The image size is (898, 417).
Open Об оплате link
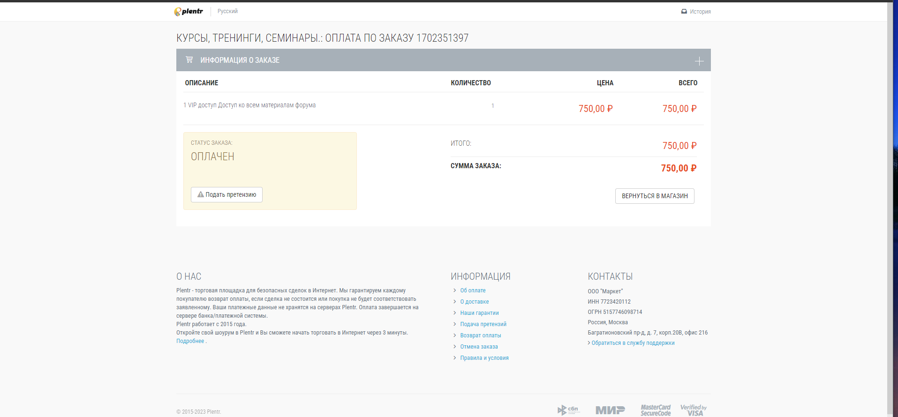(473, 290)
